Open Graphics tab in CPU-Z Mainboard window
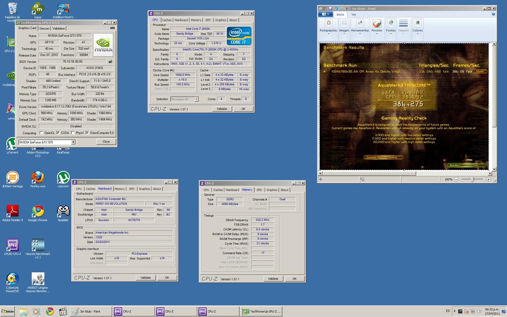Image resolution: width=507 pixels, height=317 pixels. coord(144,189)
